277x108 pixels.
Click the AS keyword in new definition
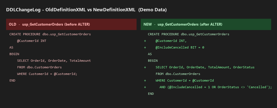pyautogui.click(x=150, y=54)
